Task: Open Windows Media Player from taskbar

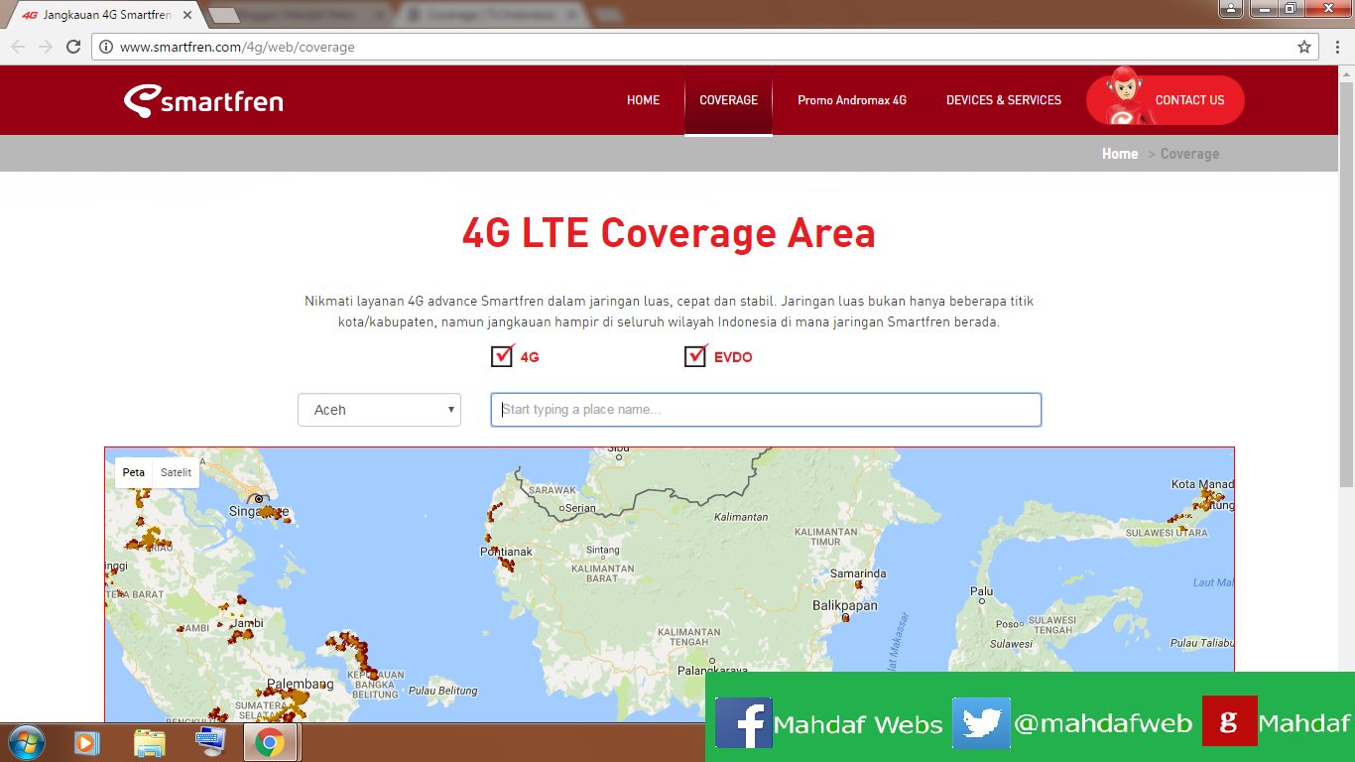Action: coord(87,742)
